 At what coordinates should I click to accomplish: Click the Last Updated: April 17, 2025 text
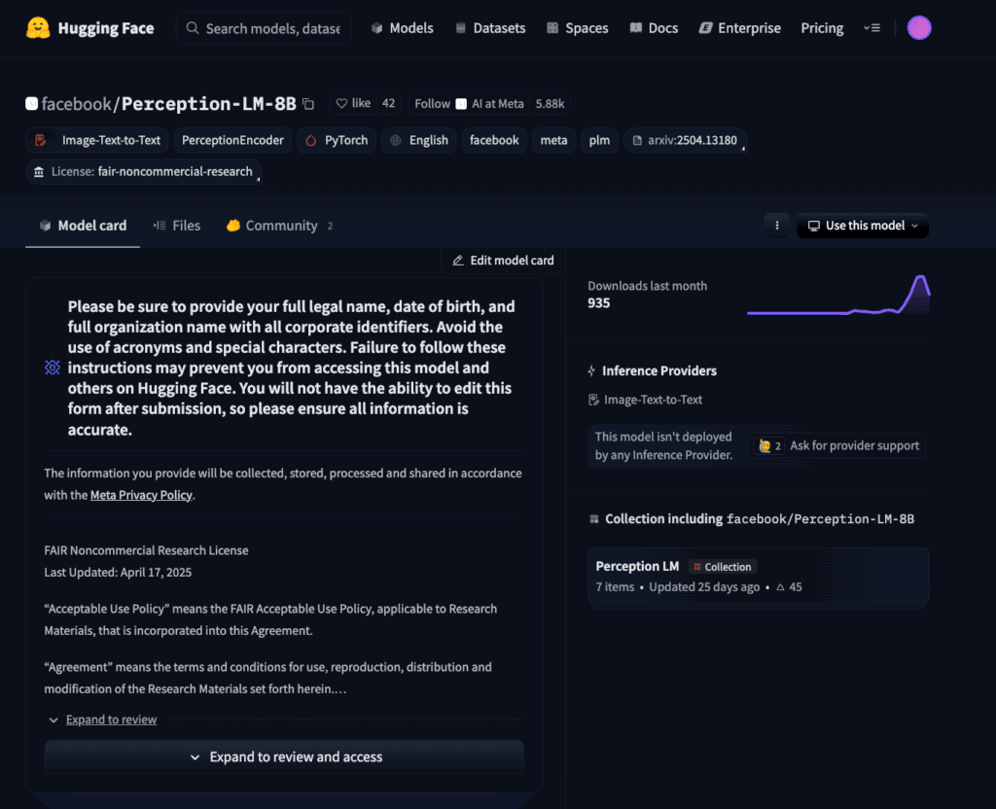[x=118, y=572]
